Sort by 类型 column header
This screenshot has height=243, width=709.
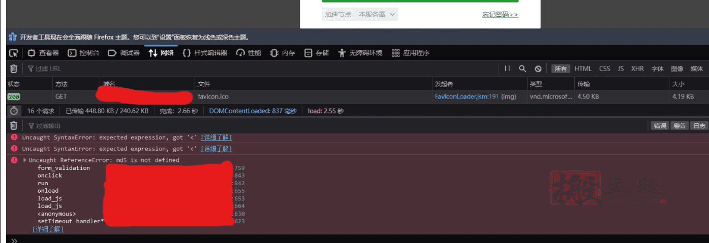[x=550, y=84]
